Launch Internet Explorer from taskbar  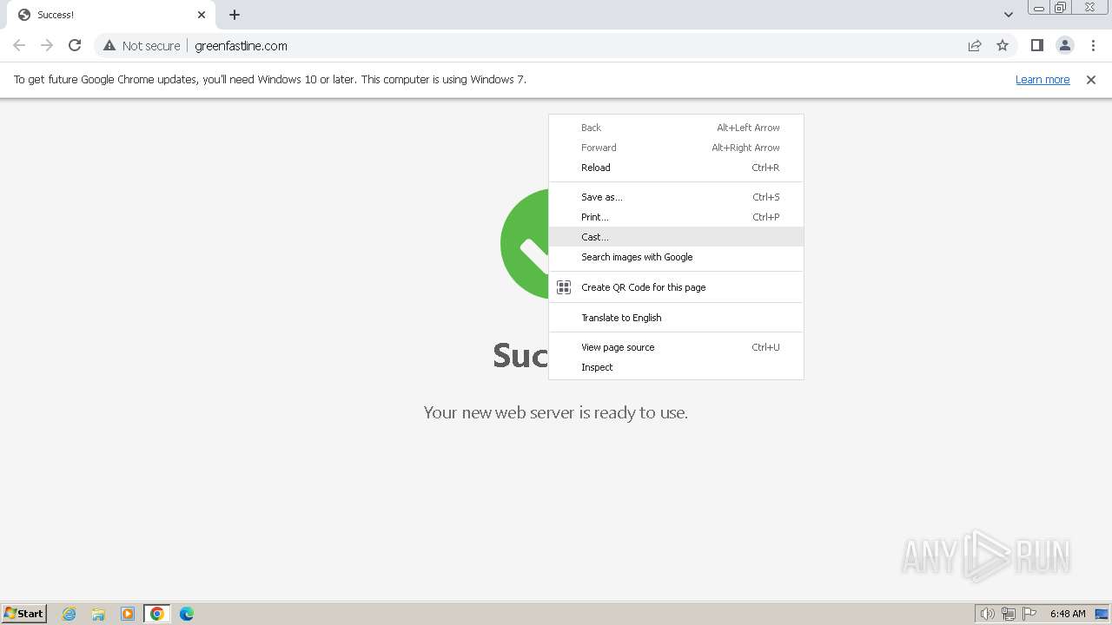(69, 614)
